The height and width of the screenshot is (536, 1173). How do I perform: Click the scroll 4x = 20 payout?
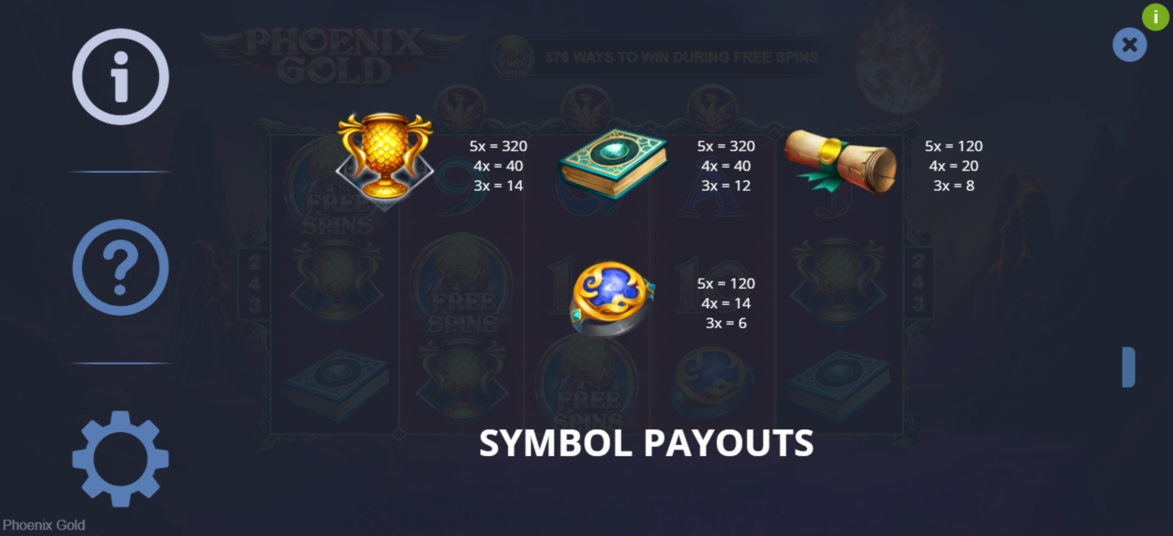point(953,166)
